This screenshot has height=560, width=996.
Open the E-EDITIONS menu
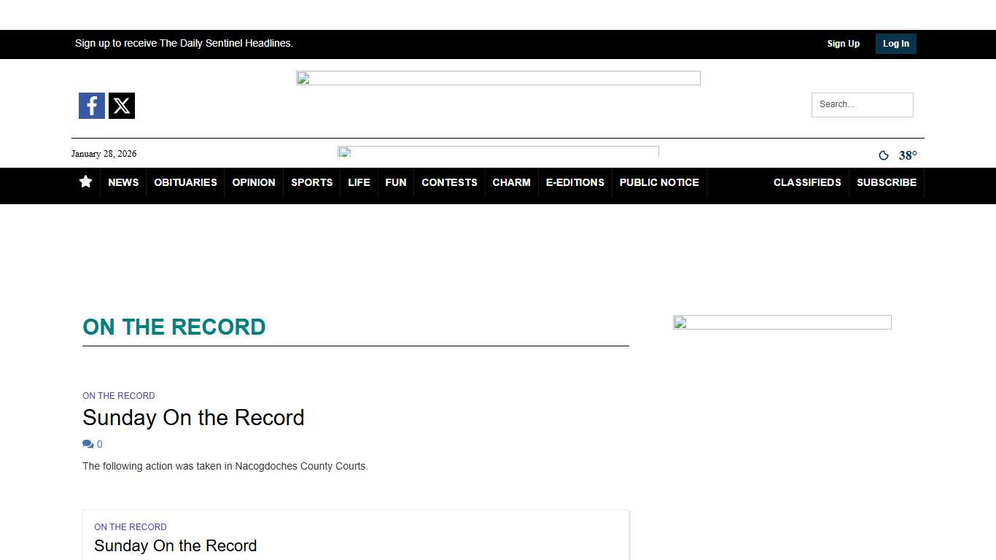(x=575, y=182)
